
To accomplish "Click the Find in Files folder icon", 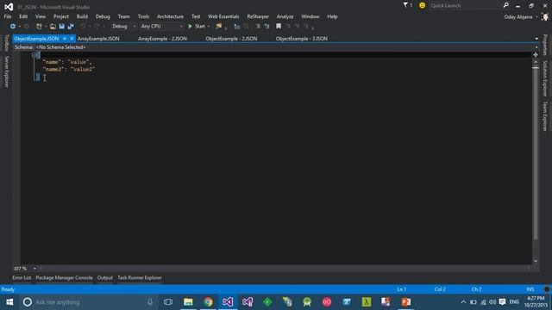I will tap(219, 27).
